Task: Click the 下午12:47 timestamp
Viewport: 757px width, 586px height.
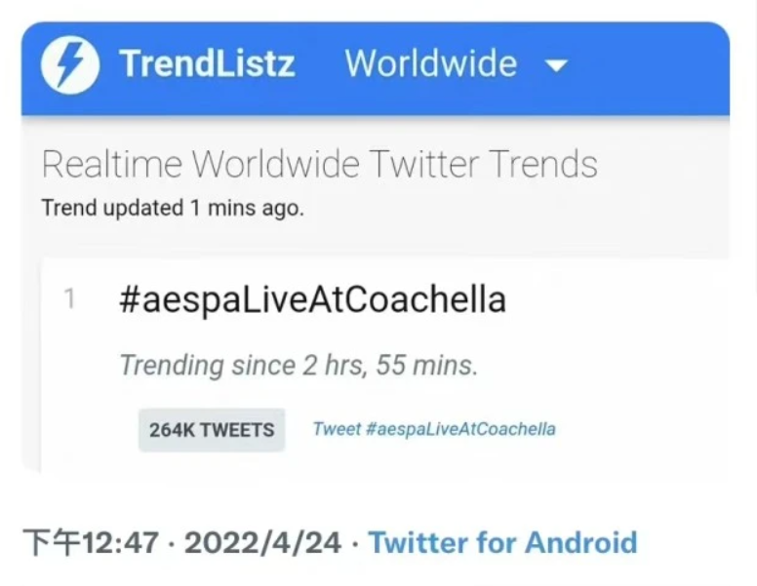Action: coord(90,542)
